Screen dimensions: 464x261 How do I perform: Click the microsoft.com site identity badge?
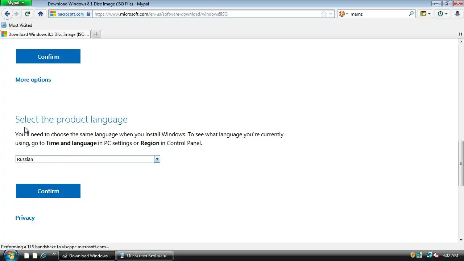71,14
